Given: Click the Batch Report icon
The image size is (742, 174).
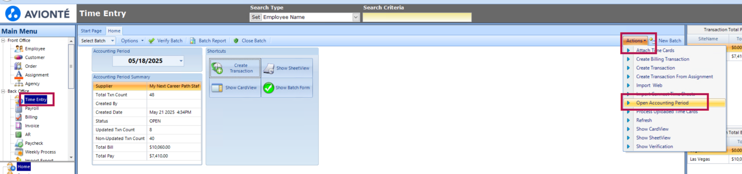Looking at the screenshot, I should pyautogui.click(x=193, y=41).
